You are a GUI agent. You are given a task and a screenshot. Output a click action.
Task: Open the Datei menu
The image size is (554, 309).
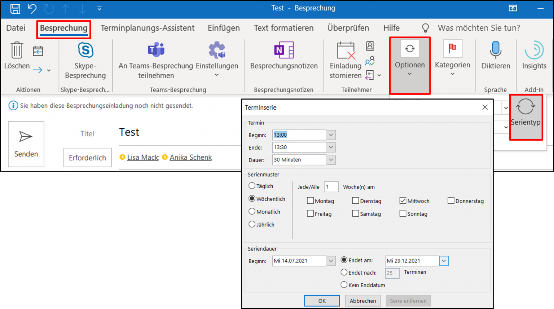[x=16, y=28]
